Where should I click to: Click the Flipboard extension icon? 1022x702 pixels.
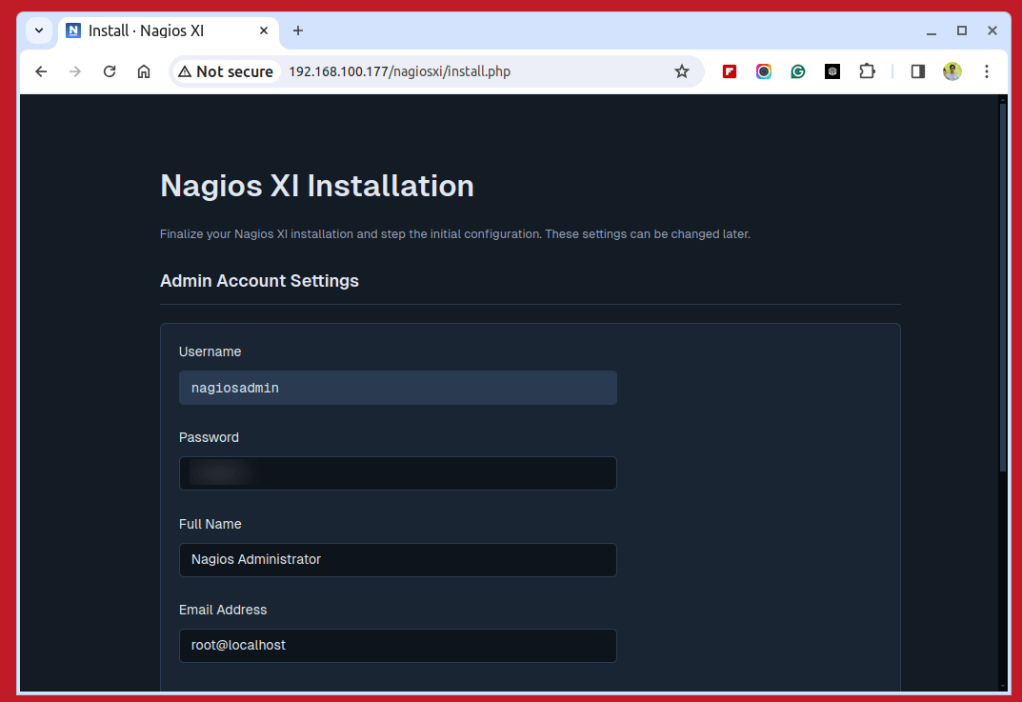[x=730, y=71]
